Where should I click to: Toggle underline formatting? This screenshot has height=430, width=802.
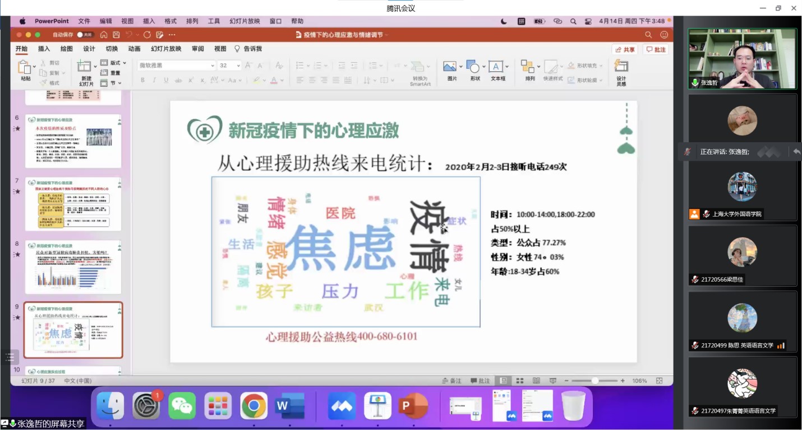(166, 80)
